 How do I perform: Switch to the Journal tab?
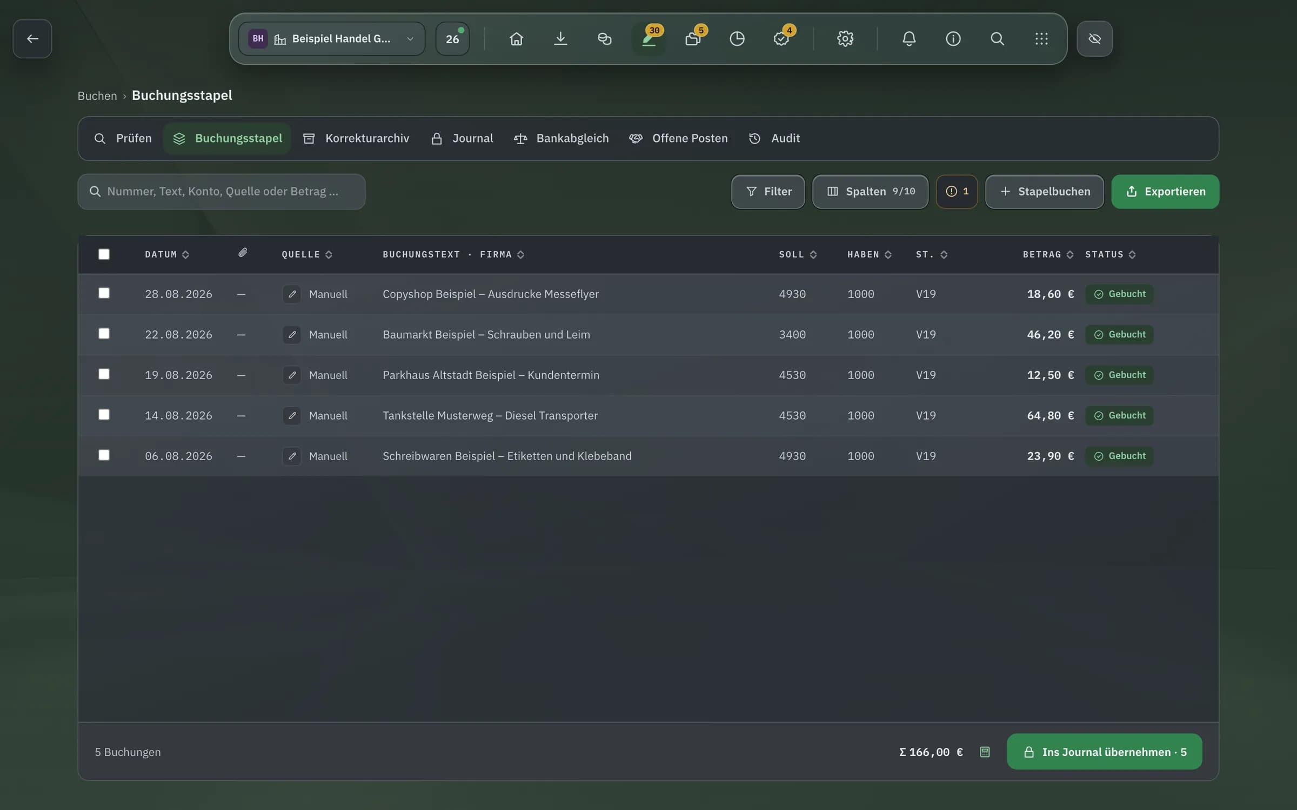point(462,139)
